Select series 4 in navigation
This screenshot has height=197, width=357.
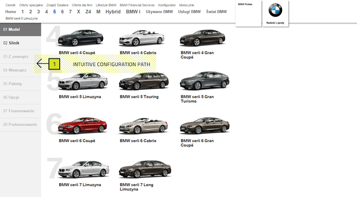(x=46, y=12)
